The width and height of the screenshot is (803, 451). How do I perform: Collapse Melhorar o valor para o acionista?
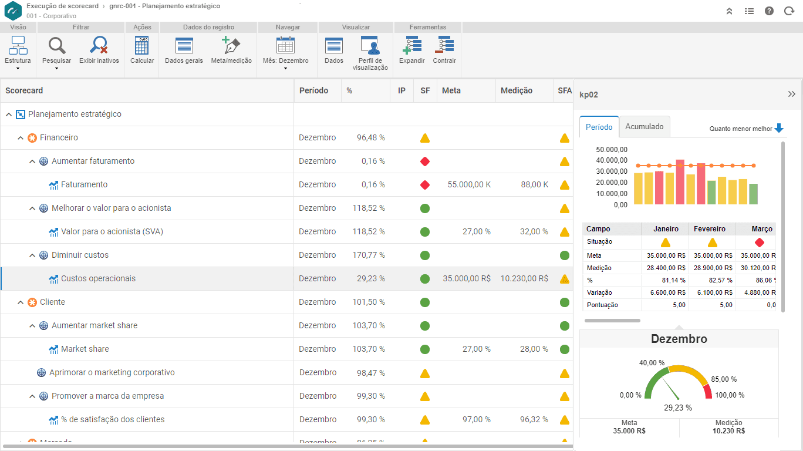32,208
